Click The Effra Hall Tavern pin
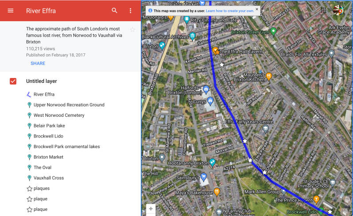Image resolution: width=353 pixels, height=216 pixels. click(216, 51)
